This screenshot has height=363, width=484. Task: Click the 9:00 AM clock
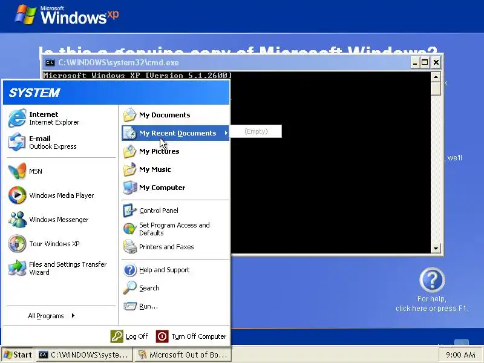(460, 355)
